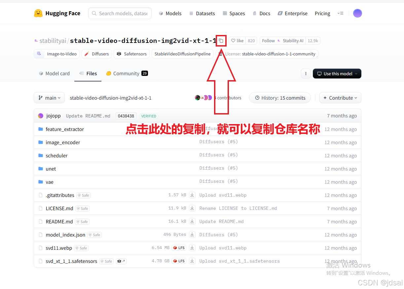Download LICENSE.md via download icon
The image size is (404, 289).
[x=192, y=208]
